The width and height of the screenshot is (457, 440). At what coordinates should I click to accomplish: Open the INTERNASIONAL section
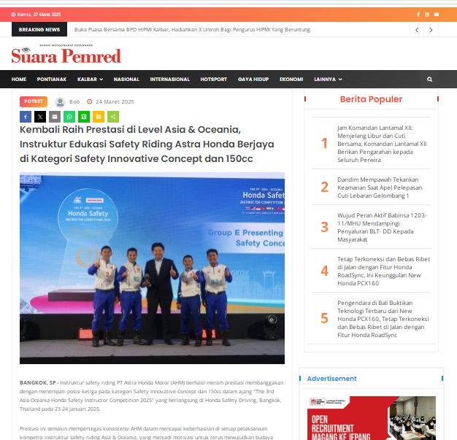(170, 80)
